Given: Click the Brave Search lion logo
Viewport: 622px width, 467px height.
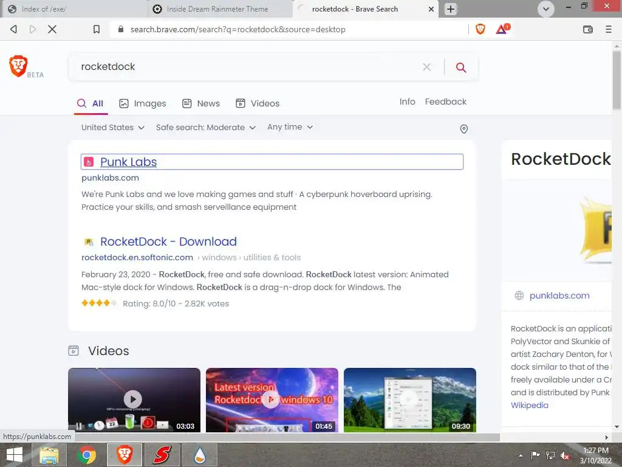Looking at the screenshot, I should click(18, 66).
